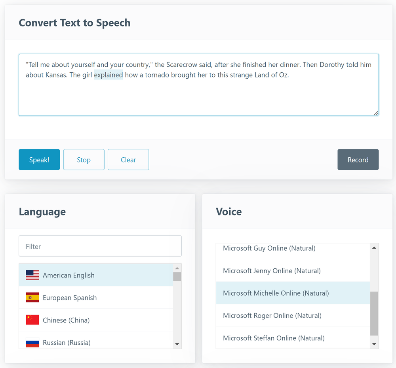Select Microsoft Michelle Online voice
Viewport: 396px width, 368px height.
[293, 293]
